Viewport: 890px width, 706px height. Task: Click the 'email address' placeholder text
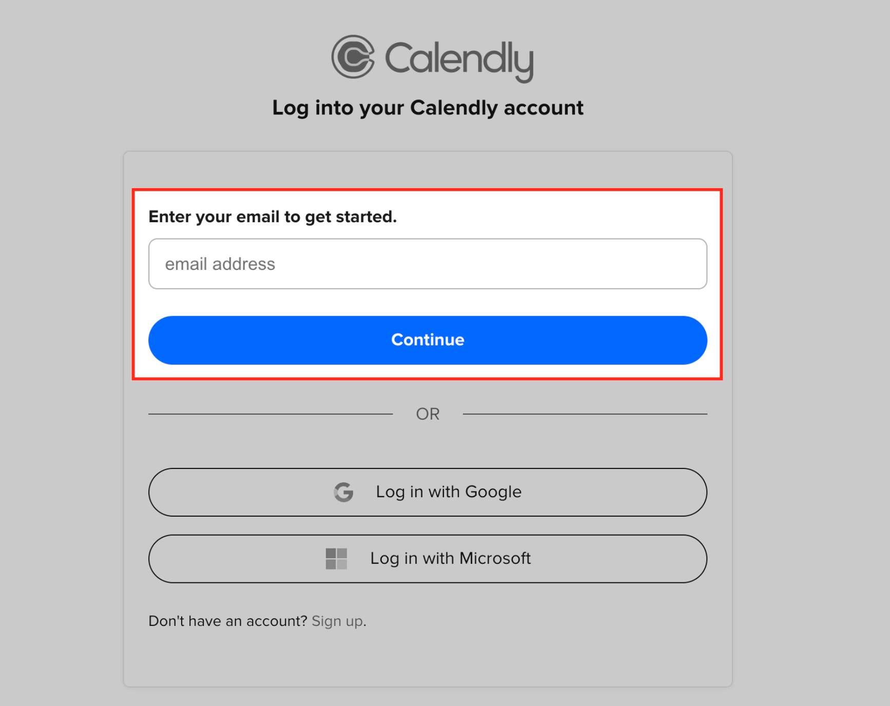(x=220, y=264)
